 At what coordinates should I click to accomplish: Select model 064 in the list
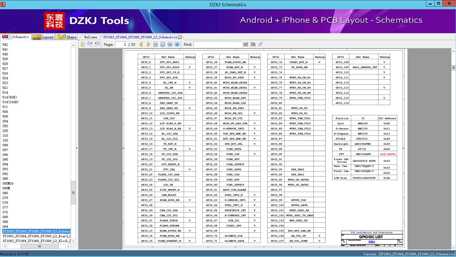click(x=5, y=226)
